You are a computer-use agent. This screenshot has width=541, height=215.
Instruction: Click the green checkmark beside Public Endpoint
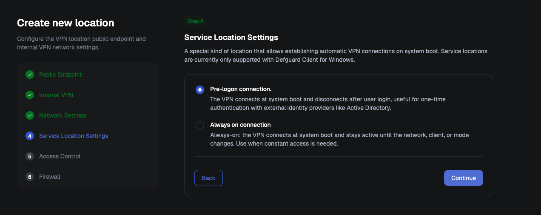30,75
